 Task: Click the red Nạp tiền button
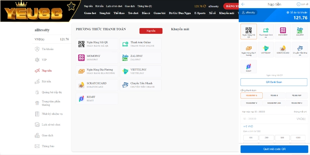click(151, 31)
